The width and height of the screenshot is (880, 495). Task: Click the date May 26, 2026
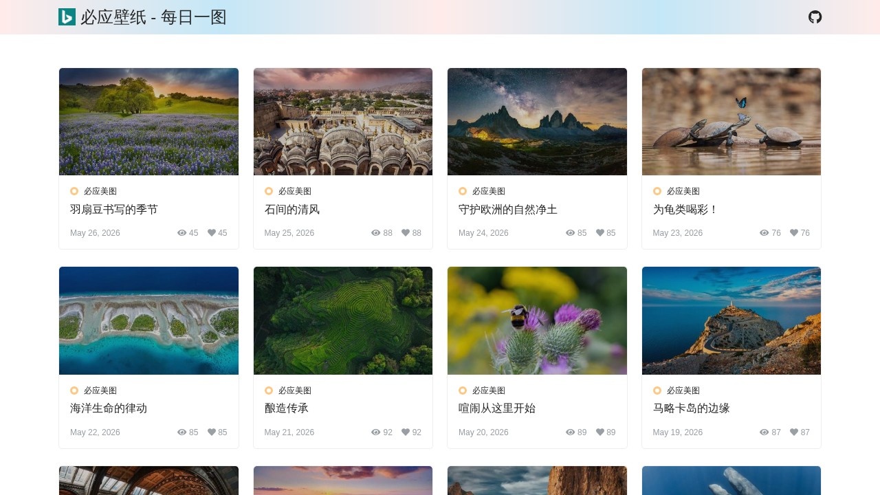pyautogui.click(x=95, y=233)
